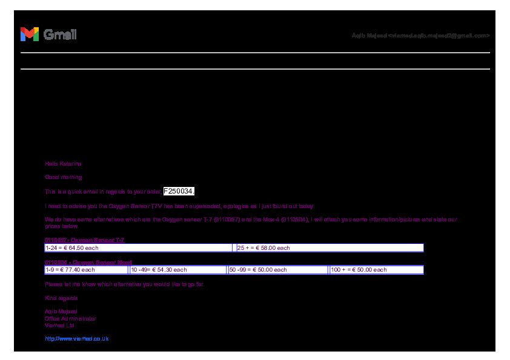Select the 1-24 = € 64.50 each cell
This screenshot has width=510, height=360.
point(139,248)
